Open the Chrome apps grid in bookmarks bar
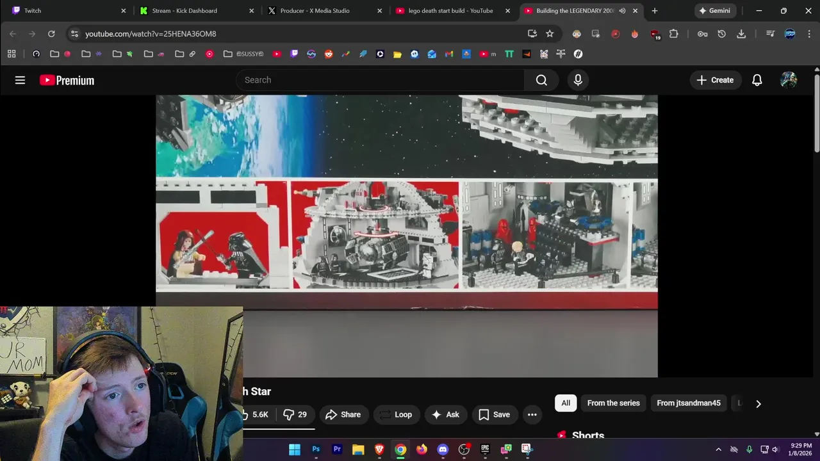 (x=12, y=54)
